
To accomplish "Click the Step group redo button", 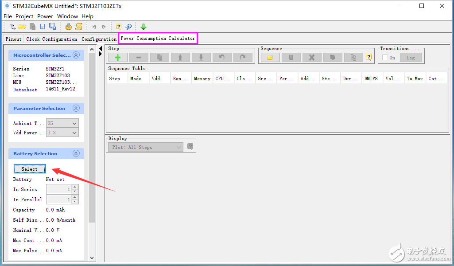I will [243, 57].
